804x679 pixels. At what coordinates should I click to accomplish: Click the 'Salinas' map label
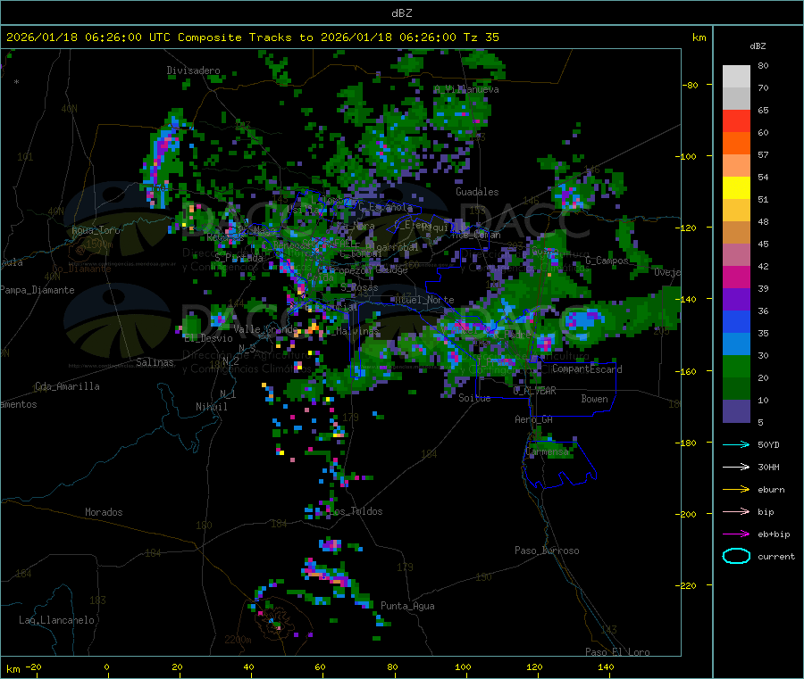(155, 362)
